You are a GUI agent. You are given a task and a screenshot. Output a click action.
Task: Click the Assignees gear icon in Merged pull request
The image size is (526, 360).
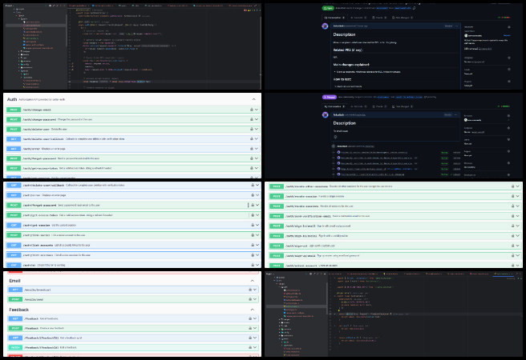click(509, 128)
